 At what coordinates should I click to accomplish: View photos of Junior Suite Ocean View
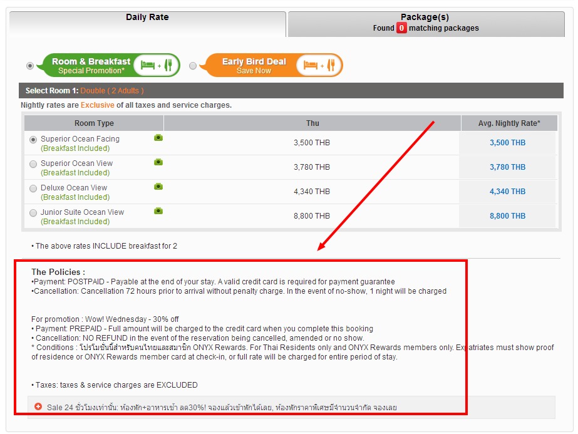point(158,210)
